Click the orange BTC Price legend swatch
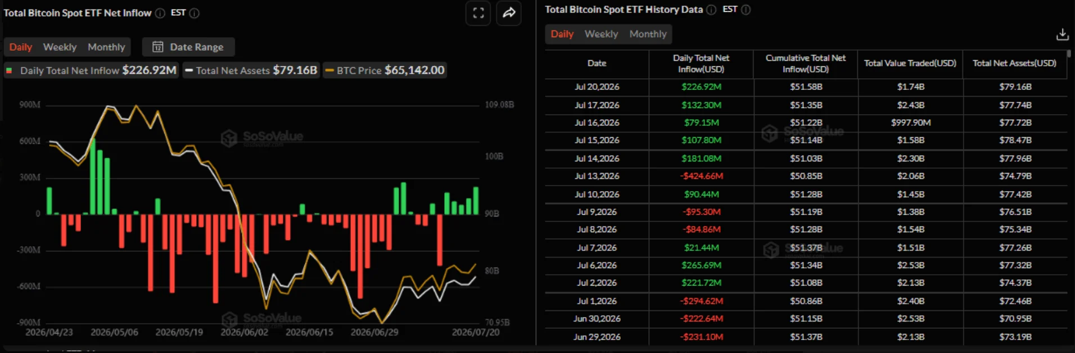The width and height of the screenshot is (1075, 353). coord(329,70)
